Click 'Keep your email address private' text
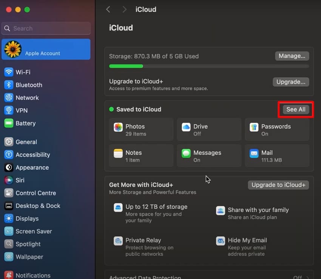 point(247,251)
